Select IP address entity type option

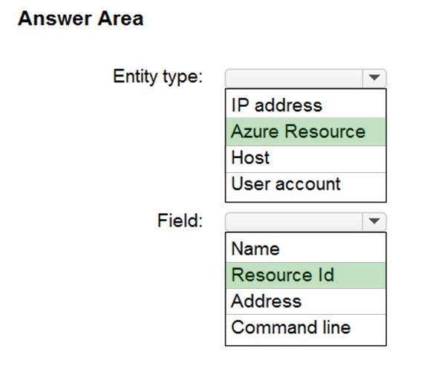(x=306, y=105)
